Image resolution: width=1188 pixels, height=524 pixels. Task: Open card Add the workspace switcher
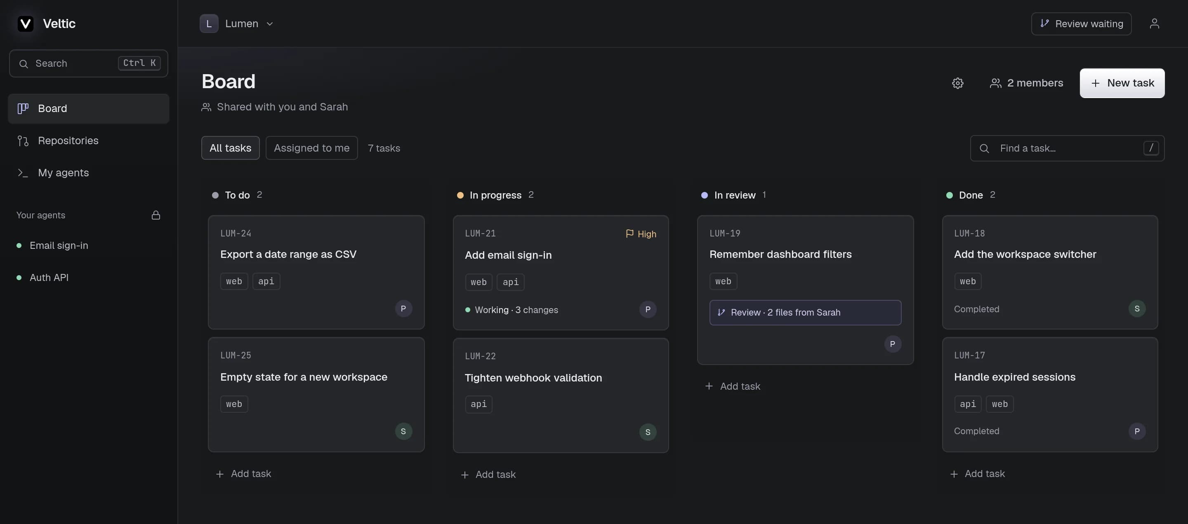[1050, 272]
